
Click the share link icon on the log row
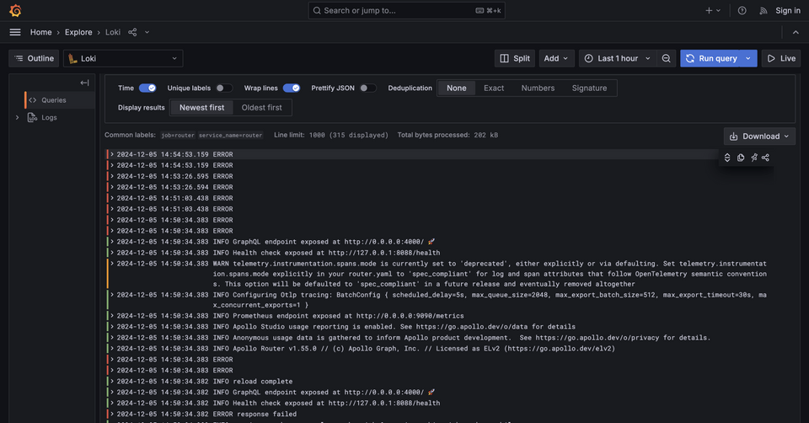coord(766,158)
